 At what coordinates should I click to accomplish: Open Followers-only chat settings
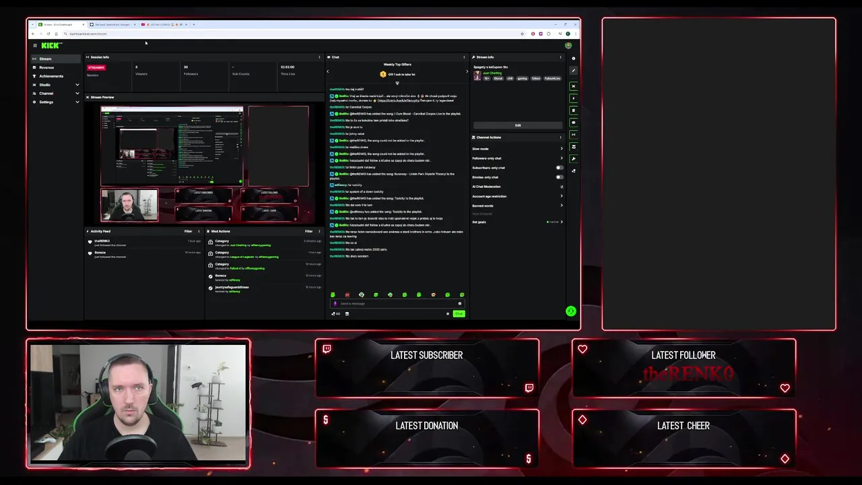tap(518, 158)
